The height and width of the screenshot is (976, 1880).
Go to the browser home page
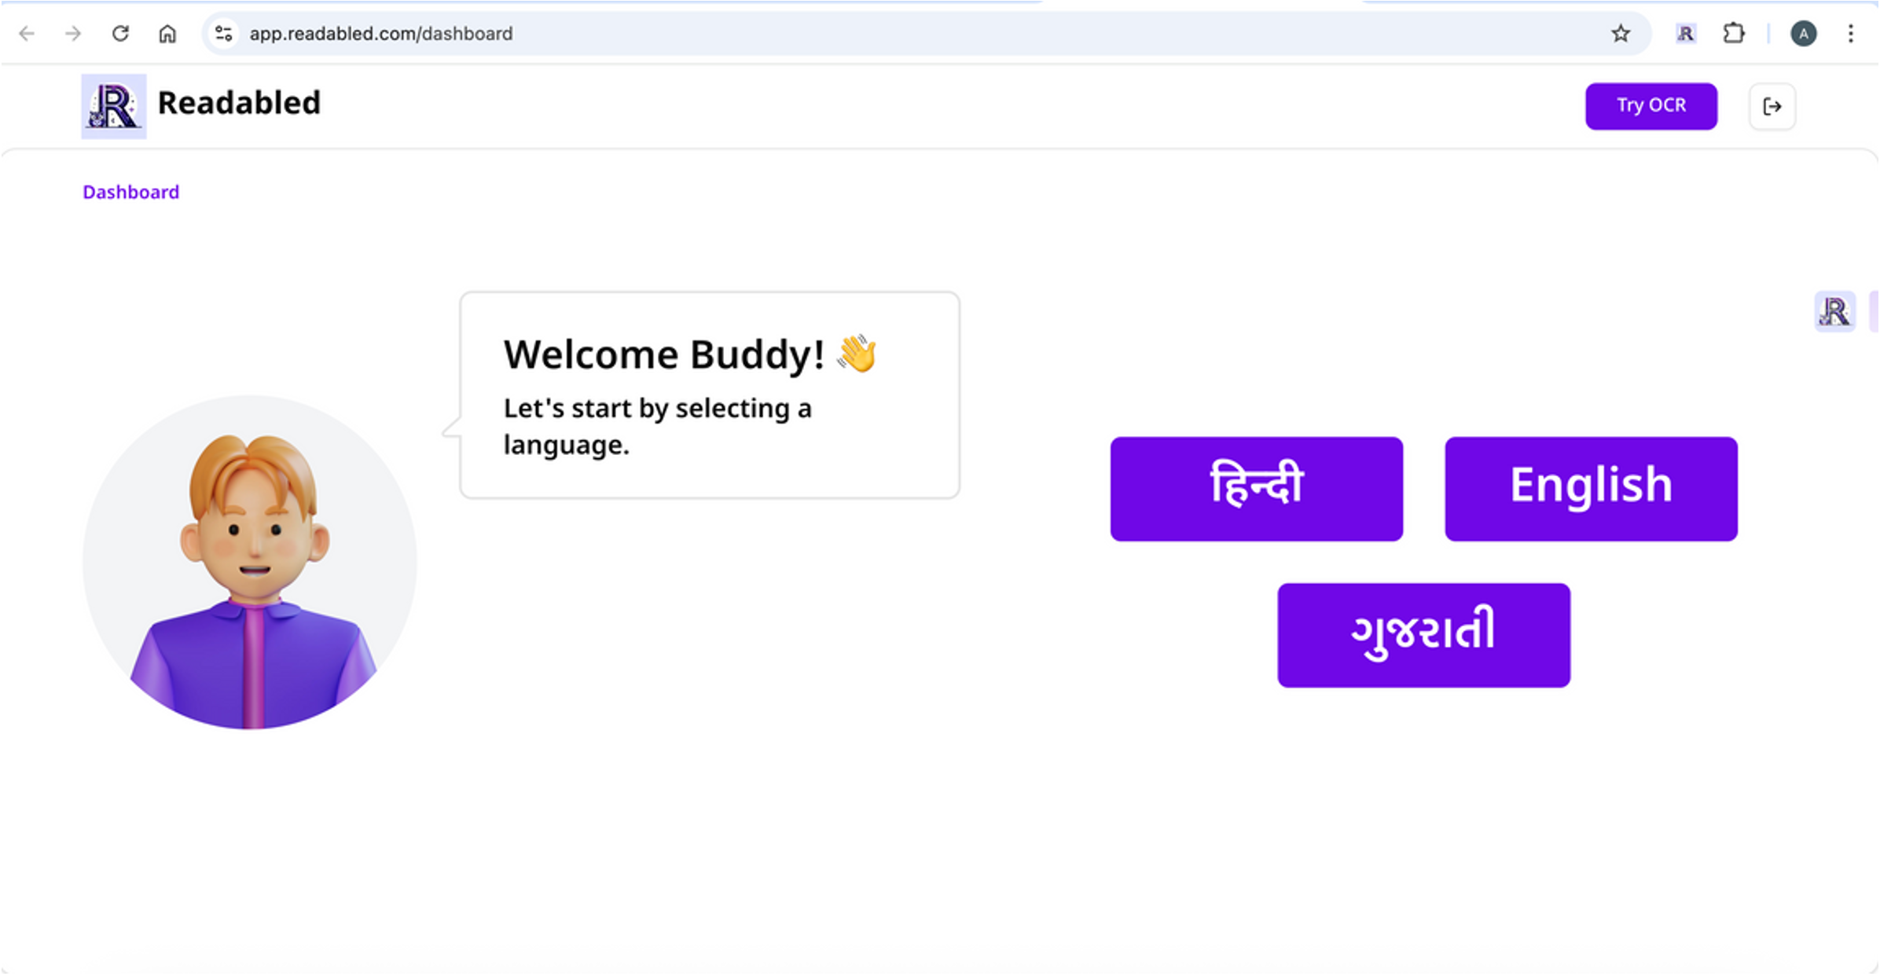point(167,34)
